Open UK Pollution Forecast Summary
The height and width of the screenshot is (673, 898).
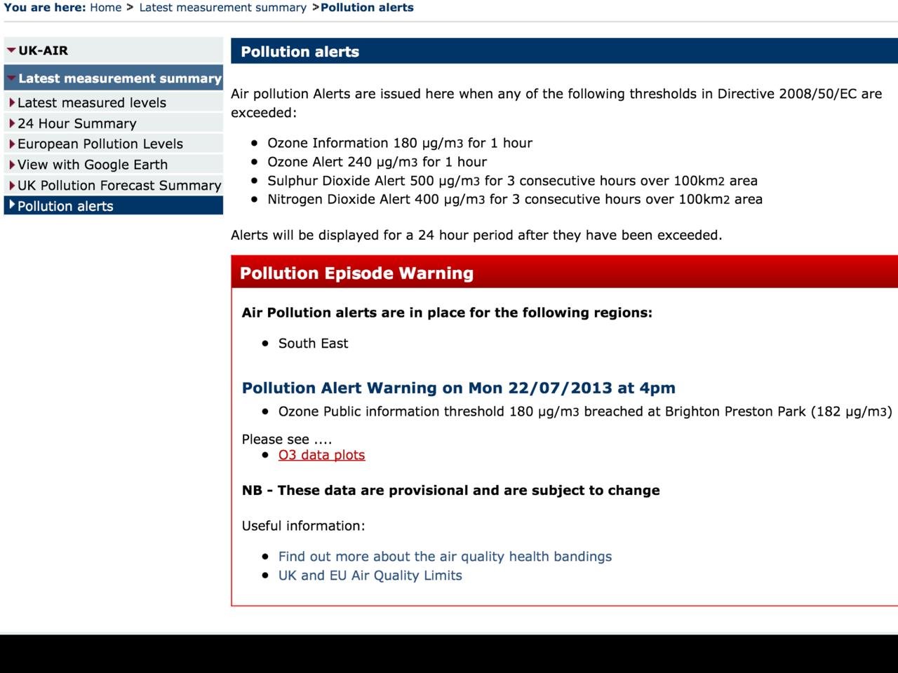coord(119,185)
